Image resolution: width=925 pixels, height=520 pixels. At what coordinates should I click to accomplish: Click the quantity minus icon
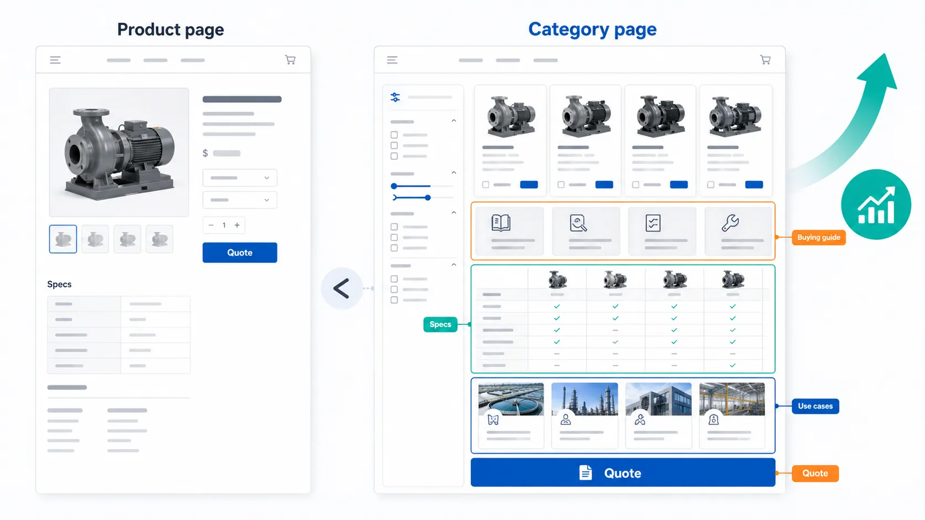[211, 225]
